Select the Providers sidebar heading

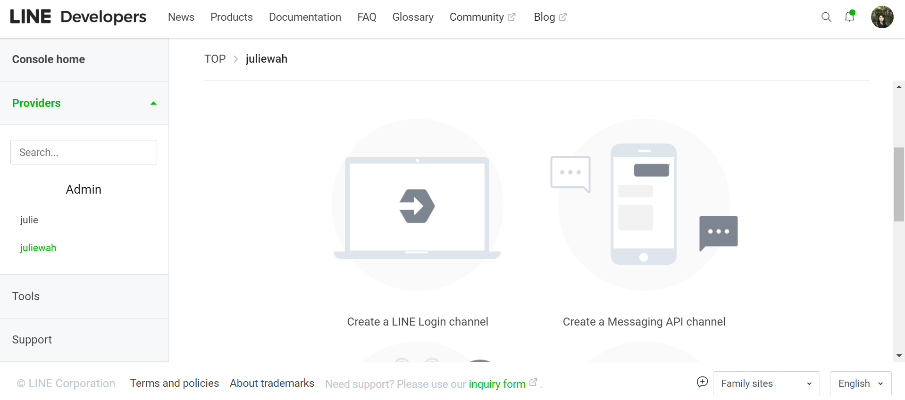[36, 103]
